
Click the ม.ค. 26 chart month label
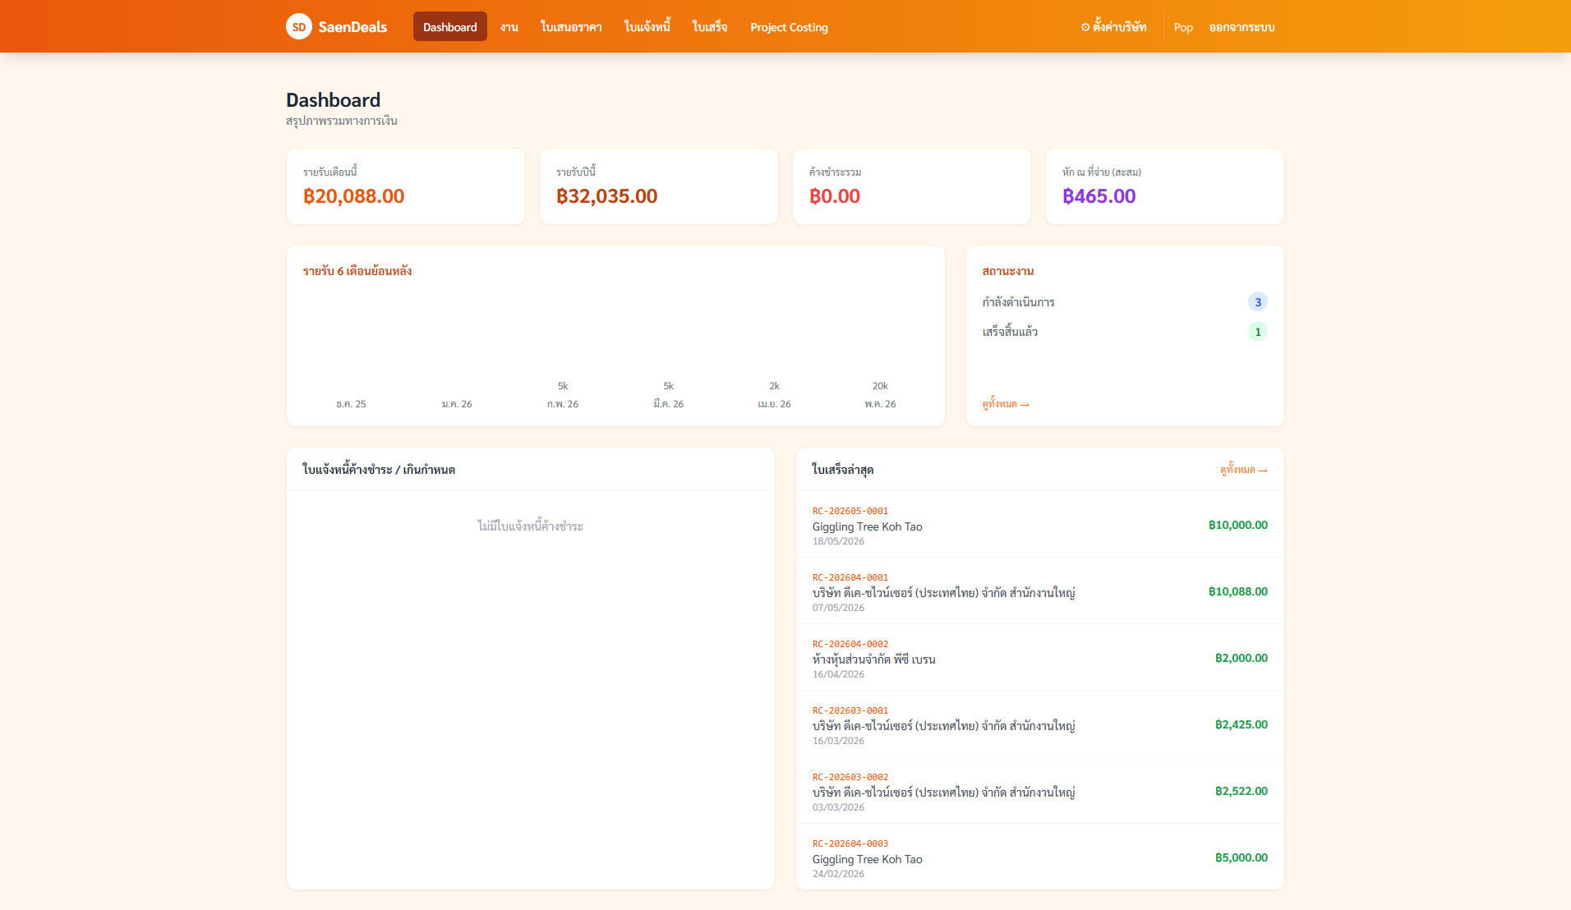[457, 404]
